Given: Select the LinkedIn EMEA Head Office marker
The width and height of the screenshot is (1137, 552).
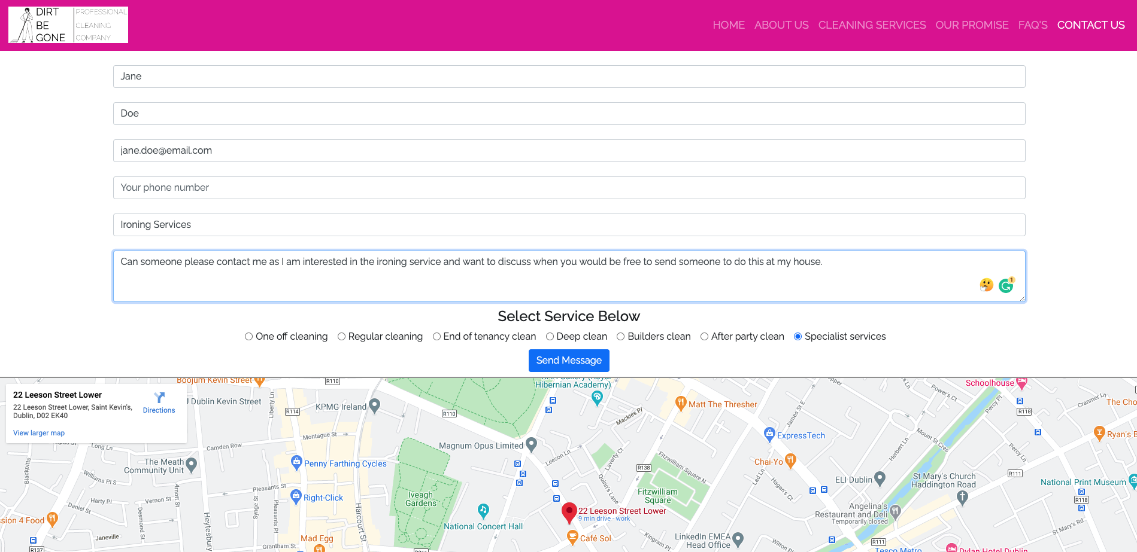Looking at the screenshot, I should [738, 540].
